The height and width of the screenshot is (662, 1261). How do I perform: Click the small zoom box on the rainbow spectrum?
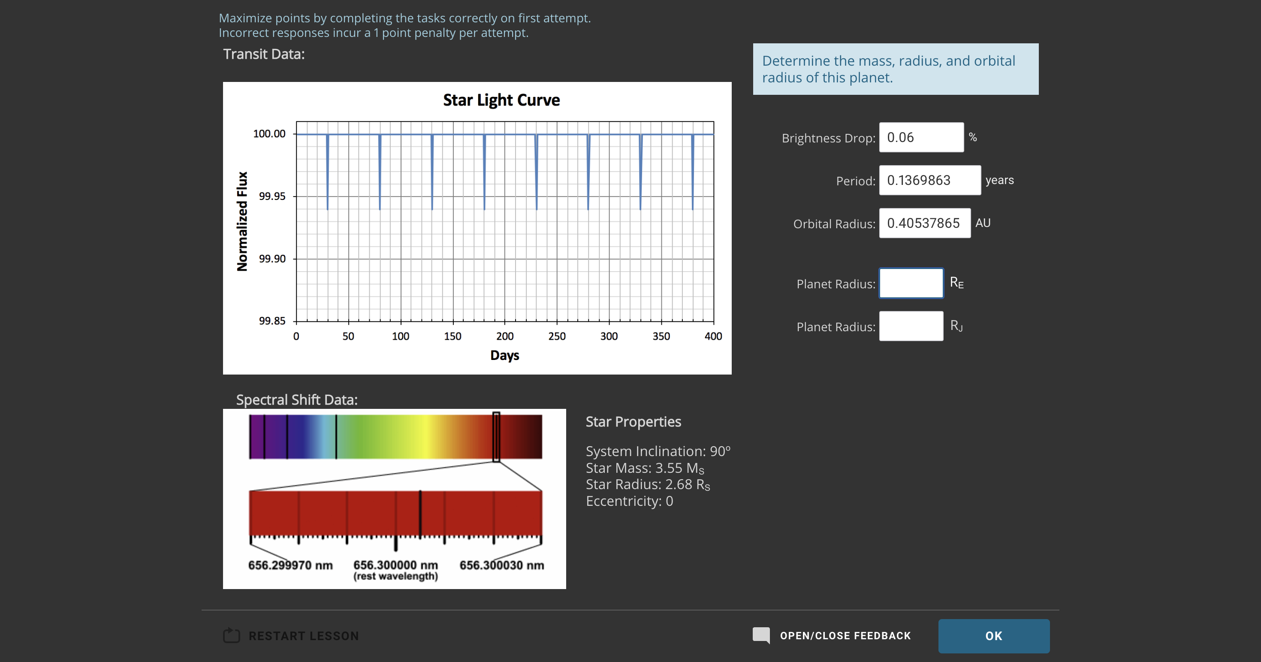496,437
